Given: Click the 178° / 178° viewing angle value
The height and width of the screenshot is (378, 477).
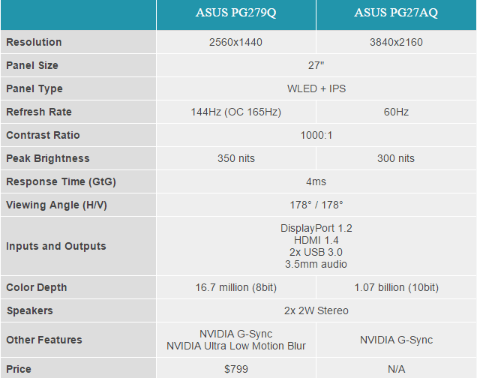Looking at the screenshot, I should 316,205.
